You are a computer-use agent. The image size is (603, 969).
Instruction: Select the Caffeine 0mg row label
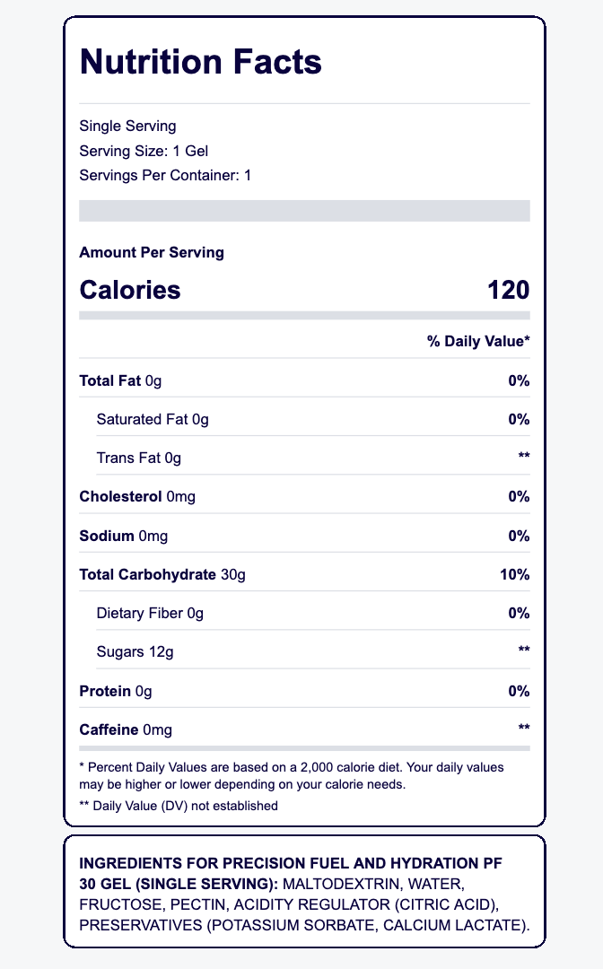pos(126,730)
